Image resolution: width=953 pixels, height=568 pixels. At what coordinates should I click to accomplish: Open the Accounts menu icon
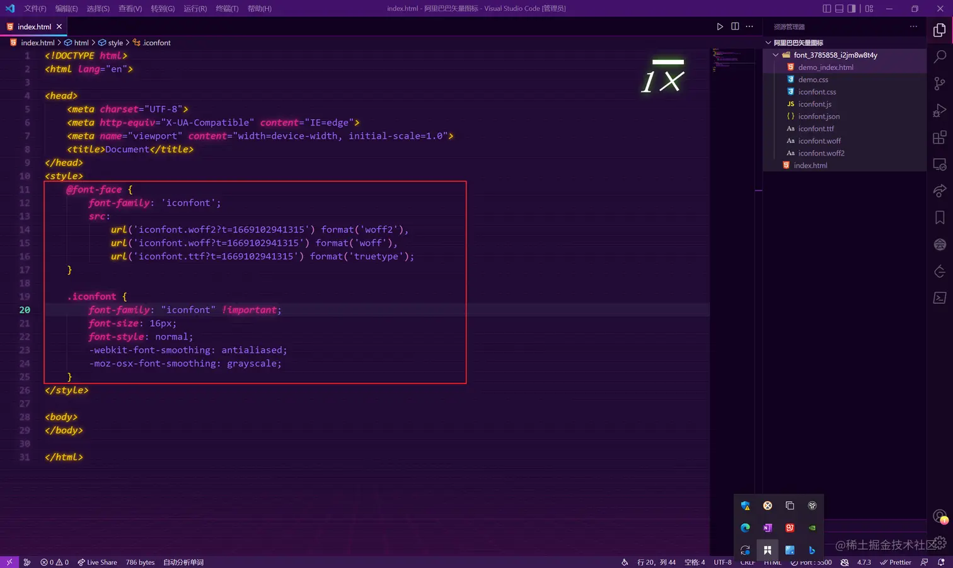(939, 516)
